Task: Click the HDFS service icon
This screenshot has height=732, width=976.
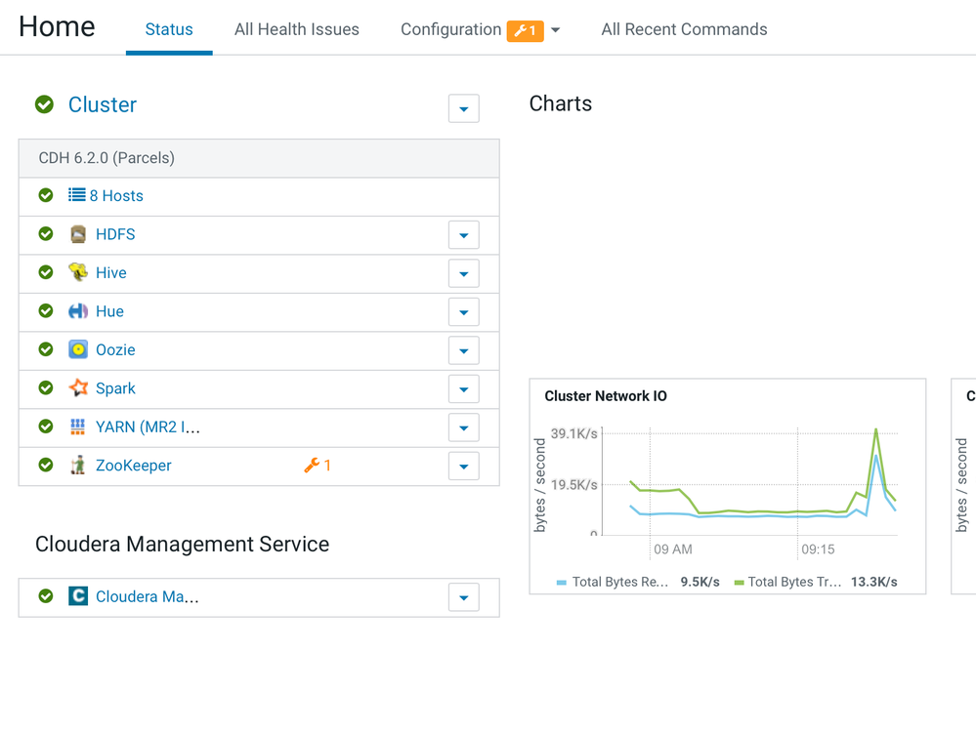Action: click(78, 234)
